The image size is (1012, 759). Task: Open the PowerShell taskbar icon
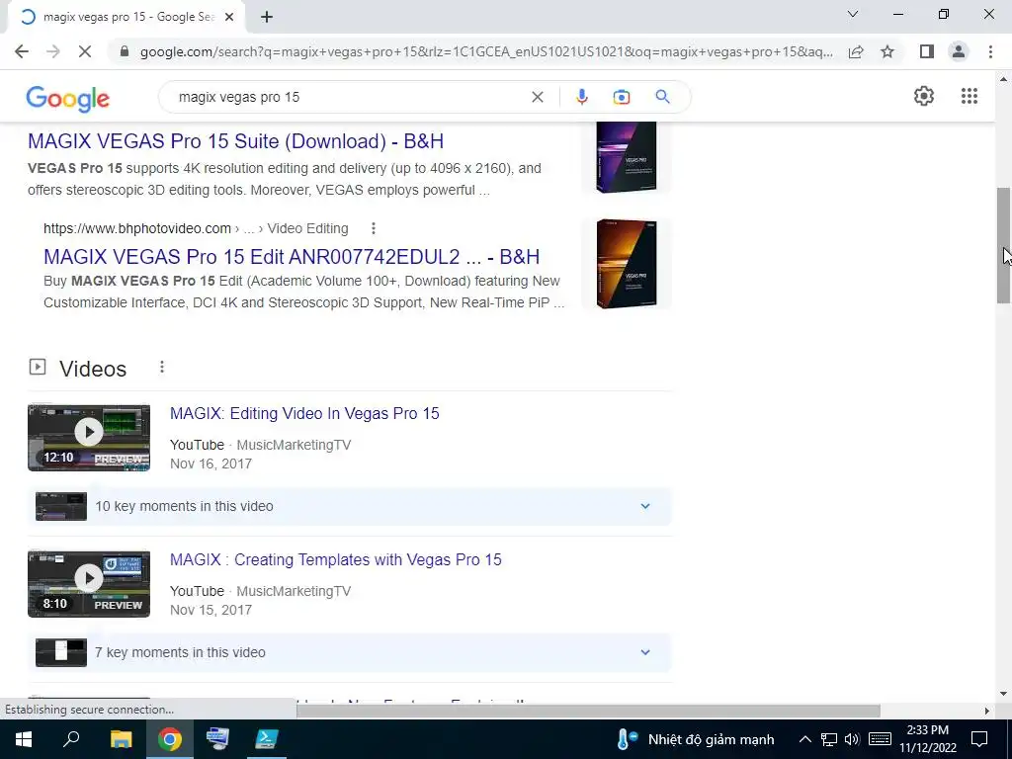coord(267,739)
